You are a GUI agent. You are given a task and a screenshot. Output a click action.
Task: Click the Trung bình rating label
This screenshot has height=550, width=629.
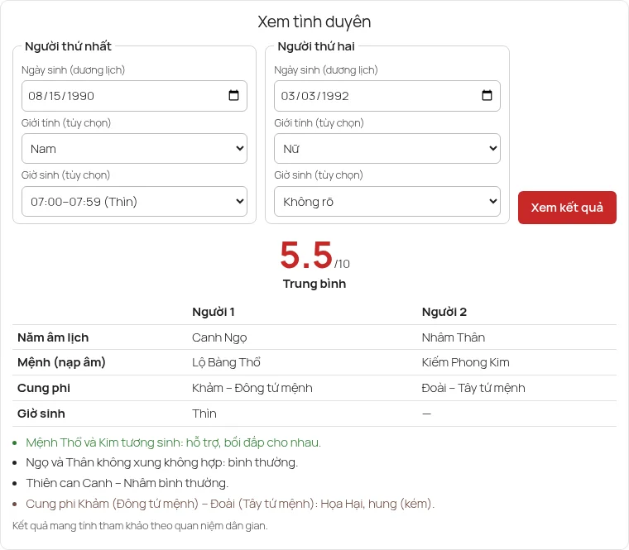coord(314,284)
